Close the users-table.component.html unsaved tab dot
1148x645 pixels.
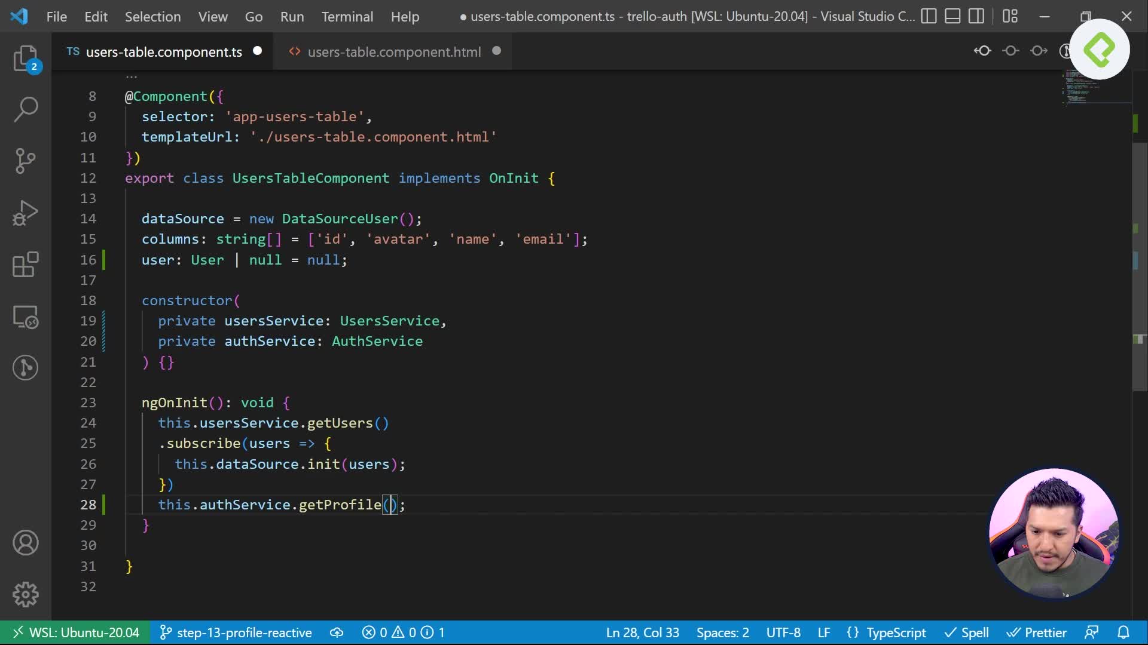[496, 51]
